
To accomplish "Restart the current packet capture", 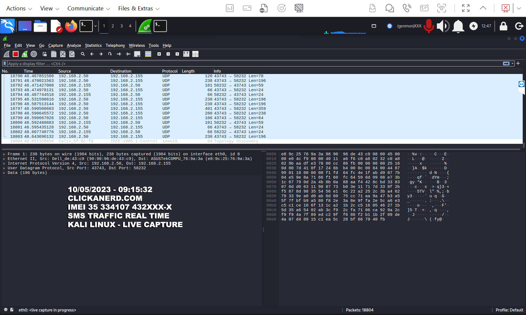I will click(x=25, y=54).
